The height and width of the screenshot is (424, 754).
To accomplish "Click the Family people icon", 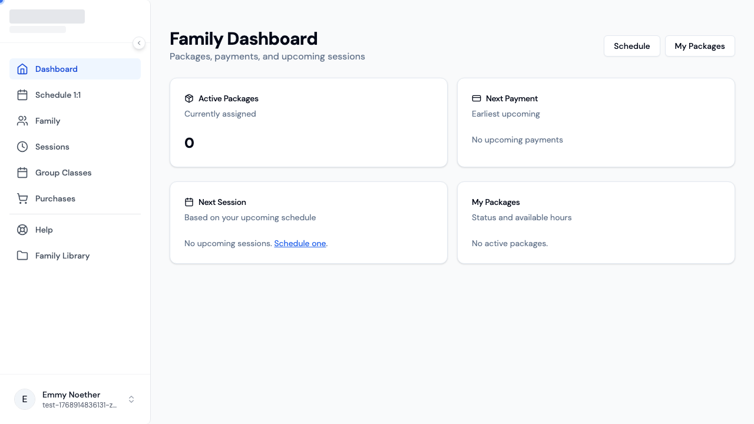I will [x=22, y=121].
